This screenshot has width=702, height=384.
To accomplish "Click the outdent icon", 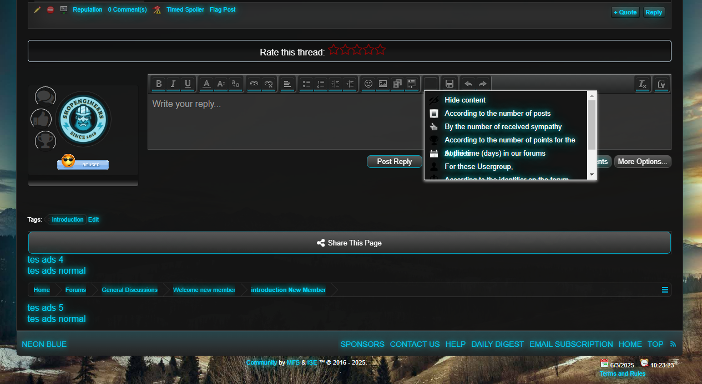I will point(335,84).
